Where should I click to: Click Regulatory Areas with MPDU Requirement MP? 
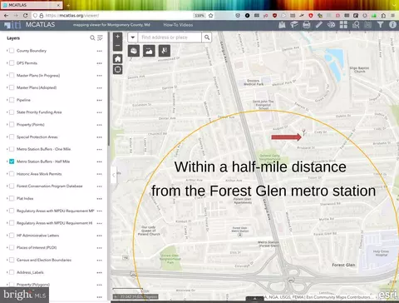(x=56, y=211)
